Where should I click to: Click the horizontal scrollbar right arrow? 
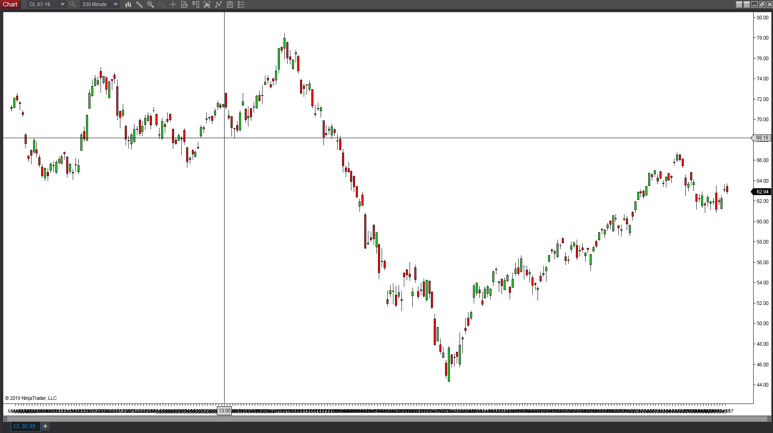(769, 419)
